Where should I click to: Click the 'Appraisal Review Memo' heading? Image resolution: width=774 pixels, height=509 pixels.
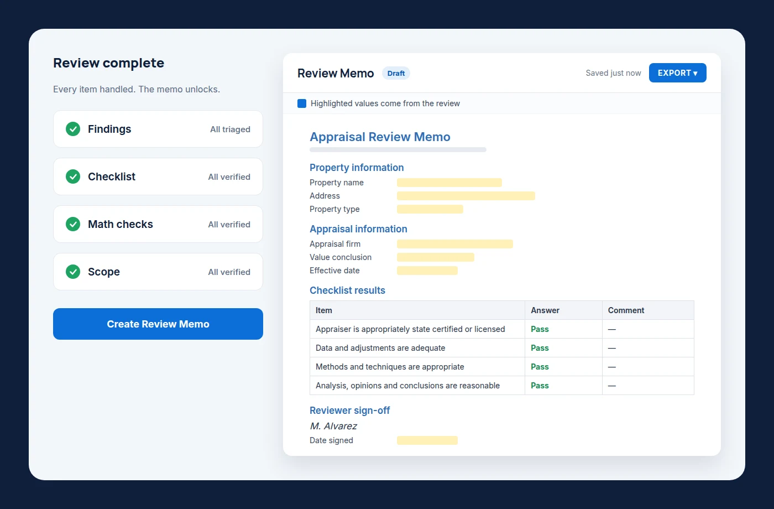point(380,137)
